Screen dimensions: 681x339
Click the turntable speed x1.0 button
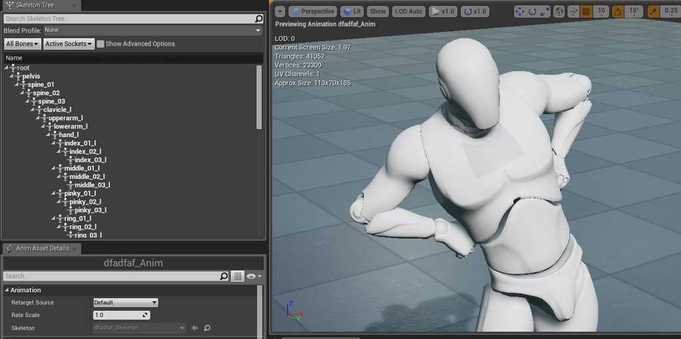coord(475,12)
